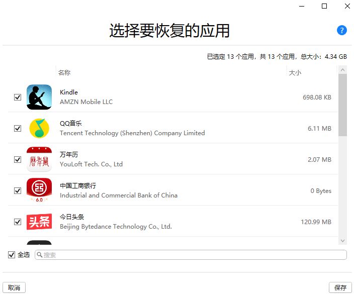Click the scrollbar down arrow
The height and width of the screenshot is (297, 354).
pyautogui.click(x=342, y=241)
